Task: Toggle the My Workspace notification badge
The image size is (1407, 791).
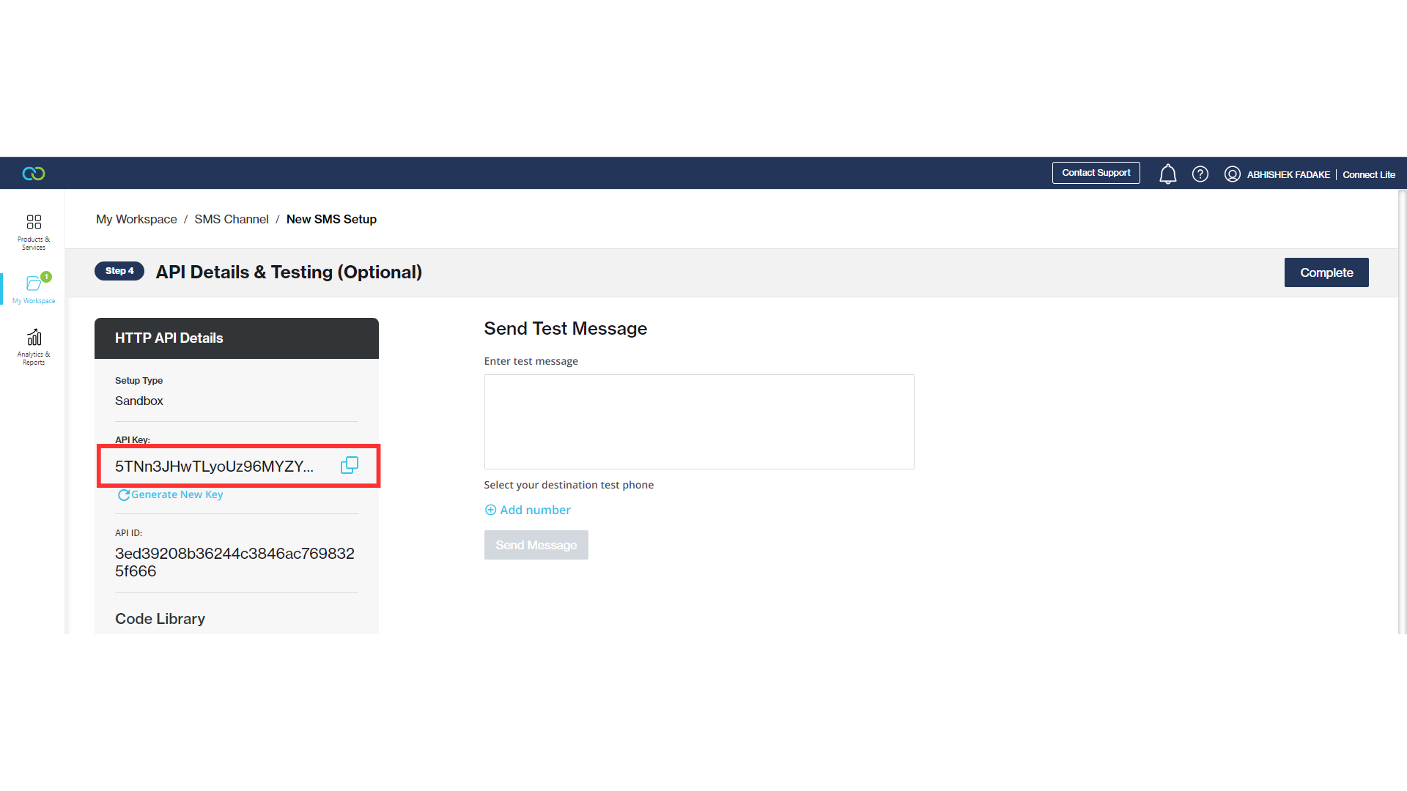Action: pyautogui.click(x=46, y=277)
